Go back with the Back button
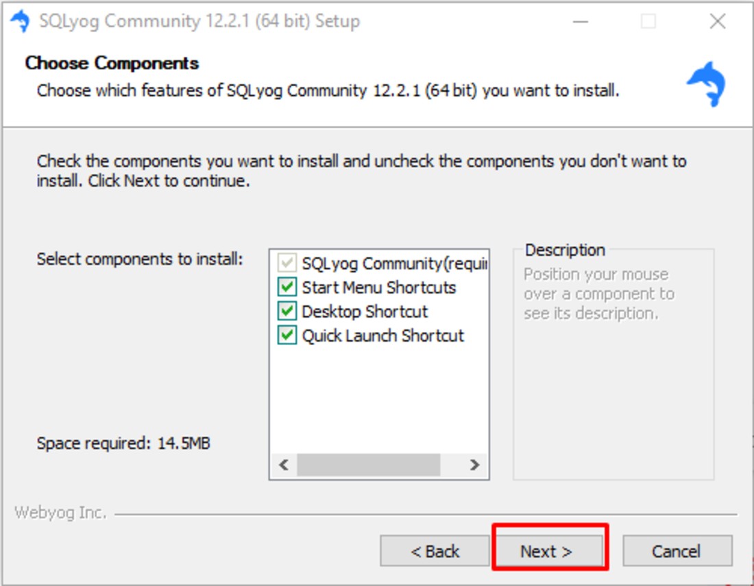The width and height of the screenshot is (754, 586). coord(435,550)
